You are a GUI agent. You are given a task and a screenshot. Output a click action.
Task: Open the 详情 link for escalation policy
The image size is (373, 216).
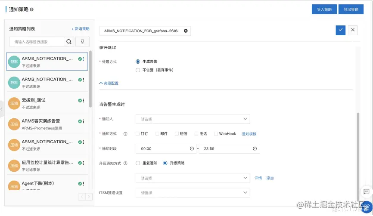258,178
